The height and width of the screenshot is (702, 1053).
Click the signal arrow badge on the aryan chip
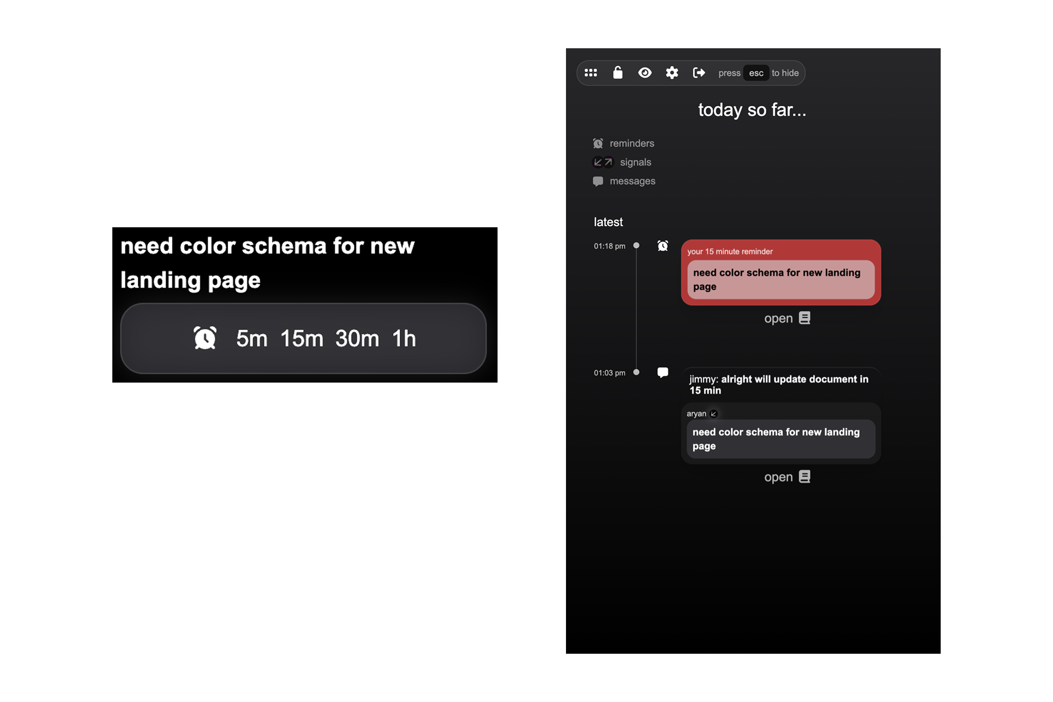pyautogui.click(x=714, y=414)
